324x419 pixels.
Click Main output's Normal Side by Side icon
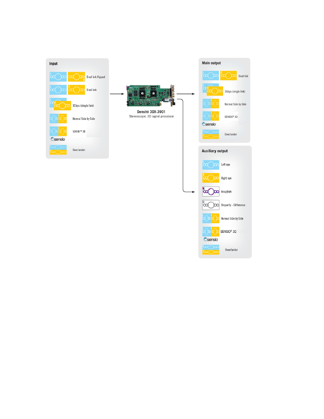pos(211,103)
